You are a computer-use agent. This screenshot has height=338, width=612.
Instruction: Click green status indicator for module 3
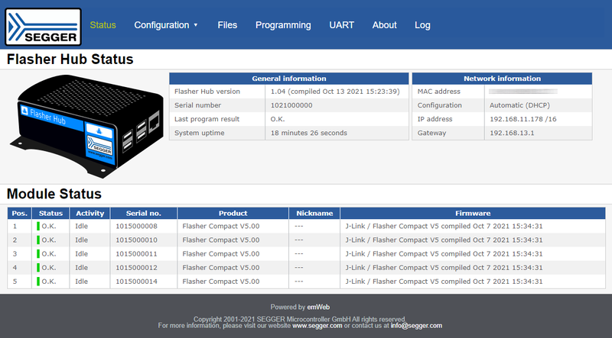pyautogui.click(x=37, y=254)
